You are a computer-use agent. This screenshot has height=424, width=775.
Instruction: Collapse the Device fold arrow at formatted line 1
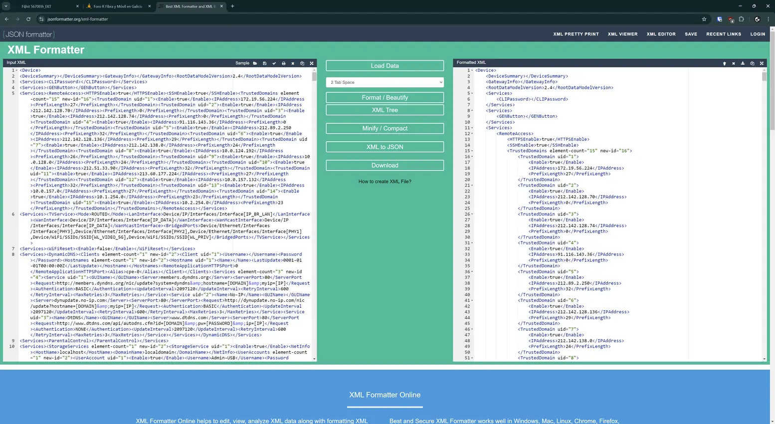[472, 70]
